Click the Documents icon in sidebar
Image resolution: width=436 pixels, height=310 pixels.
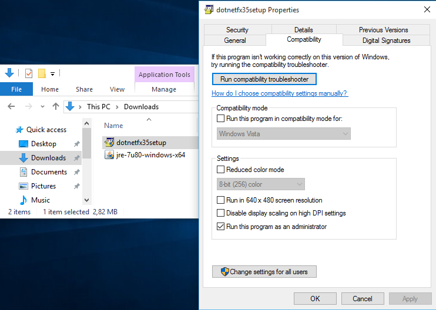click(24, 172)
